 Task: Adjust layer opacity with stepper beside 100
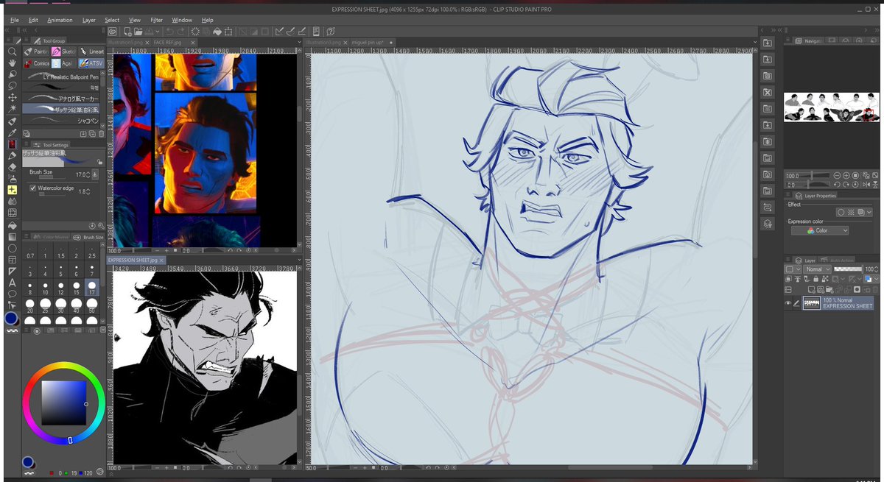(876, 269)
